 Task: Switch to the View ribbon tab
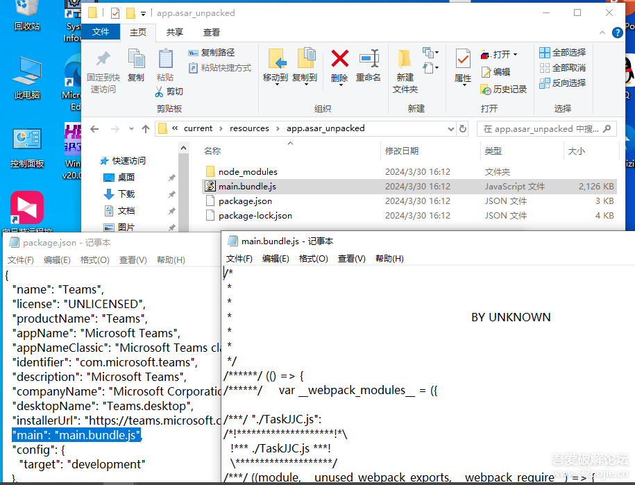coord(212,33)
